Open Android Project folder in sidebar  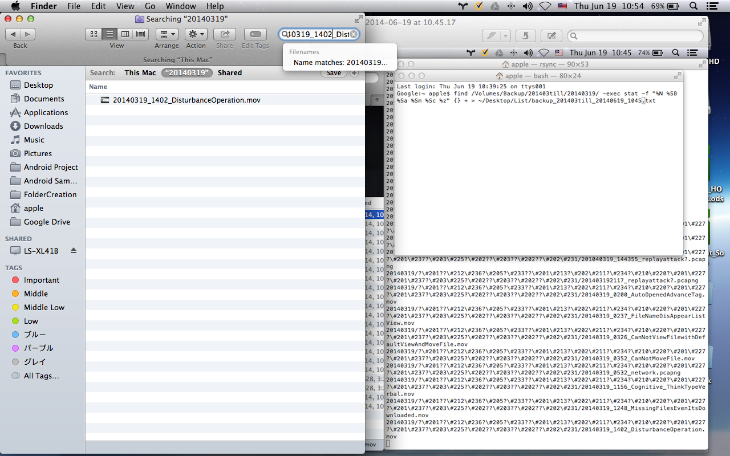point(51,167)
